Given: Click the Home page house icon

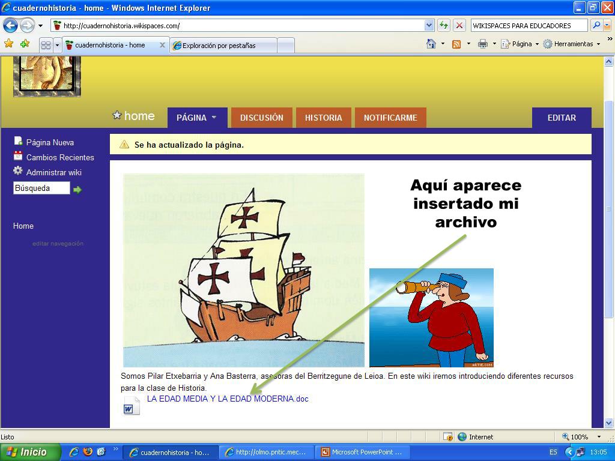Looking at the screenshot, I should click(x=431, y=43).
